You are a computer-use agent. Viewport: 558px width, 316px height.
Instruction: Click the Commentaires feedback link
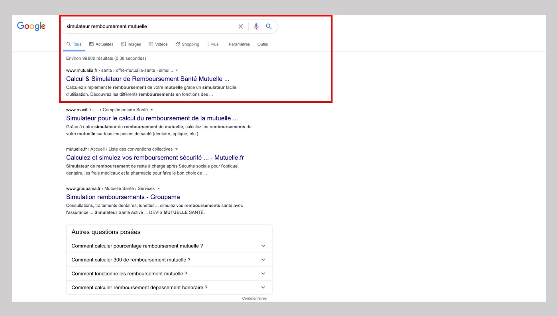(x=254, y=298)
